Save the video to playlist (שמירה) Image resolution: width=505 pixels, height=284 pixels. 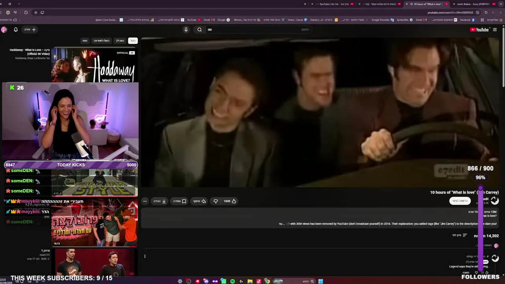coord(180,201)
